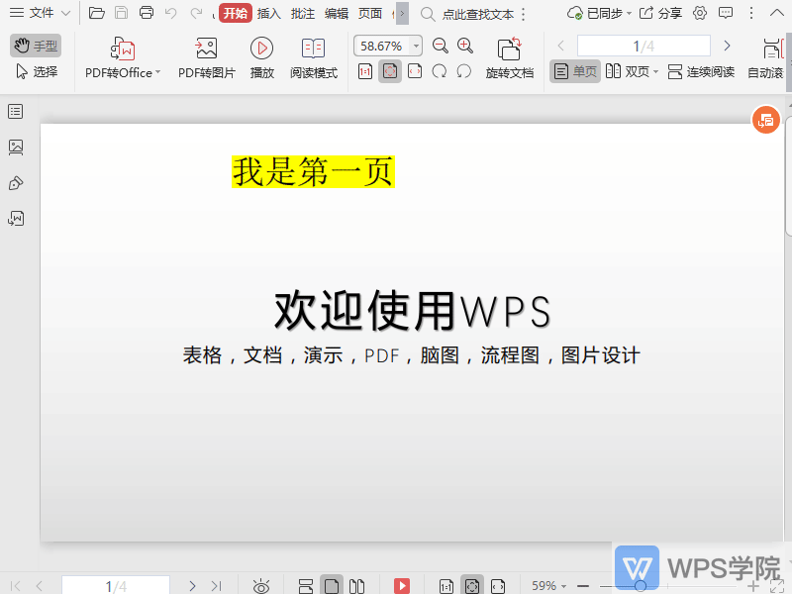This screenshot has height=594, width=792.
Task: Select the 手型 (Hand) tool
Action: 36,45
